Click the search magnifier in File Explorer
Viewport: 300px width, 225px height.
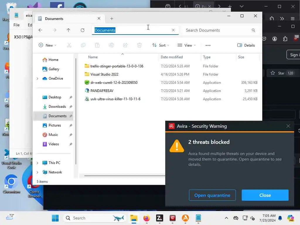click(x=253, y=30)
